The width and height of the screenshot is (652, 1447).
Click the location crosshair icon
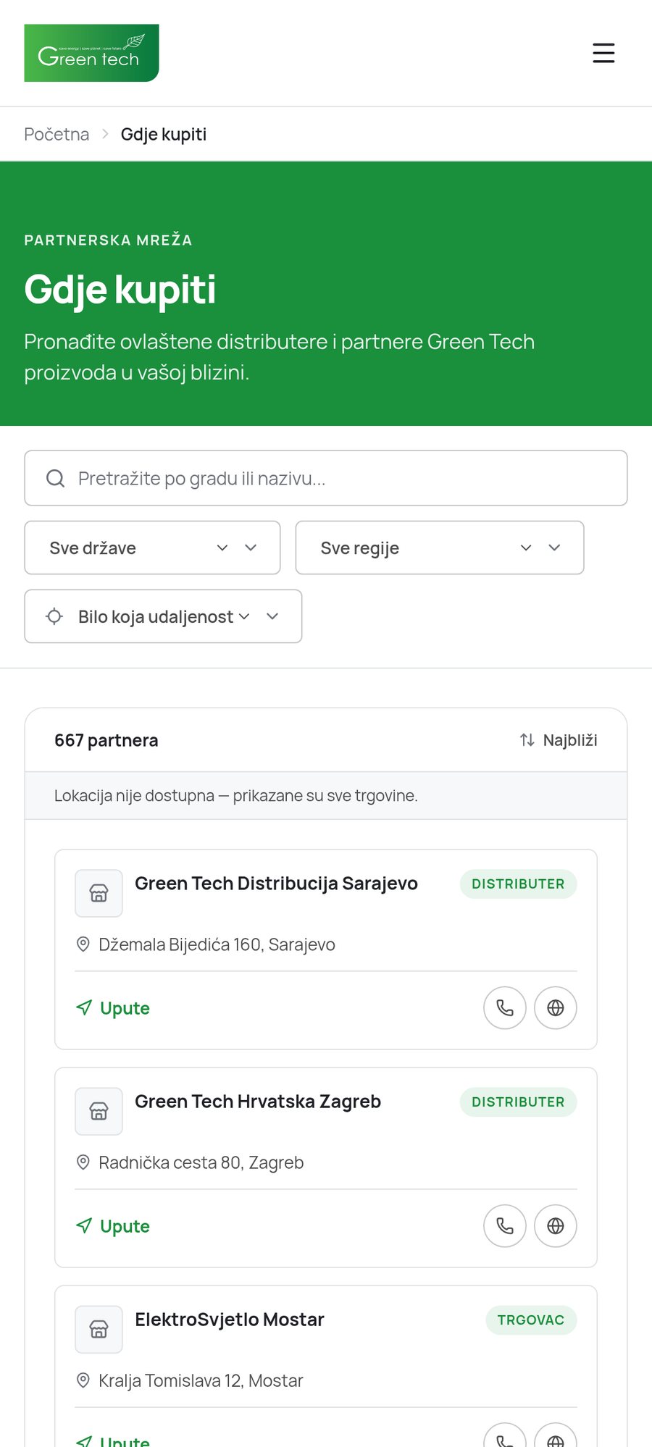coord(54,616)
